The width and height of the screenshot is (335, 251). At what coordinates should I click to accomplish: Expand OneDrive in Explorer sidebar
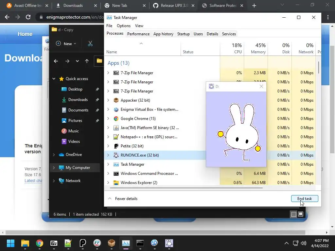[54, 155]
